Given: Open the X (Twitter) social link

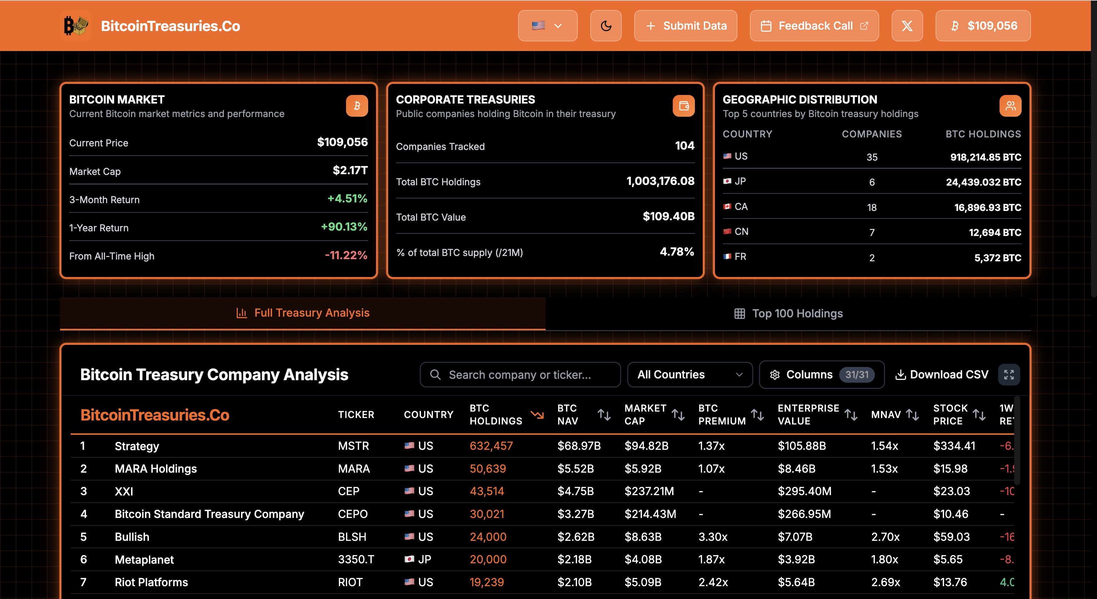Looking at the screenshot, I should (907, 26).
